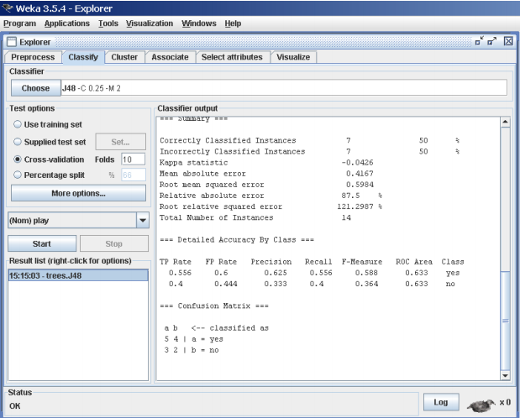Click the Root relative squared error 121.2987
The width and height of the screenshot is (520, 418).
click(x=355, y=206)
